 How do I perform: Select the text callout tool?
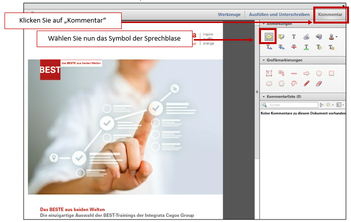click(x=282, y=73)
